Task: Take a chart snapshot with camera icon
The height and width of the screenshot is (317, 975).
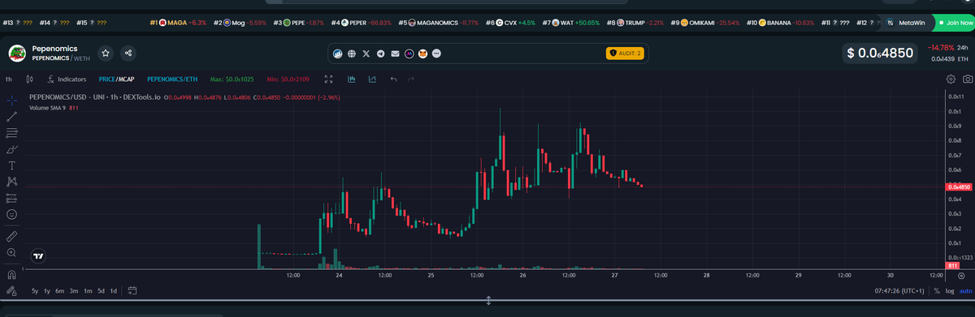Action: (967, 79)
